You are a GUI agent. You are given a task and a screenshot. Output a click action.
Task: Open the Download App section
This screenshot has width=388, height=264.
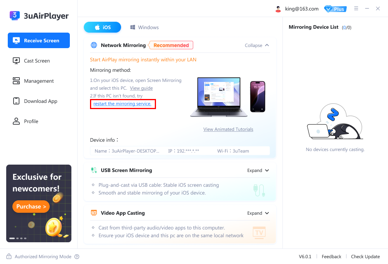pos(16,101)
